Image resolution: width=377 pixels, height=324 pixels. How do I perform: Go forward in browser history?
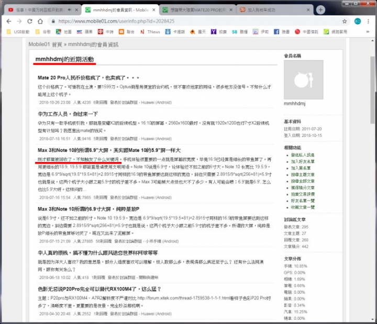tap(19, 21)
